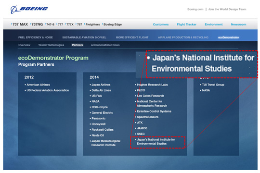Click the Japan Airlines entry

[x=101, y=85]
